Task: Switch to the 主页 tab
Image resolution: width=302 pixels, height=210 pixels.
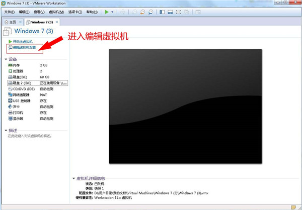Action: (x=13, y=22)
